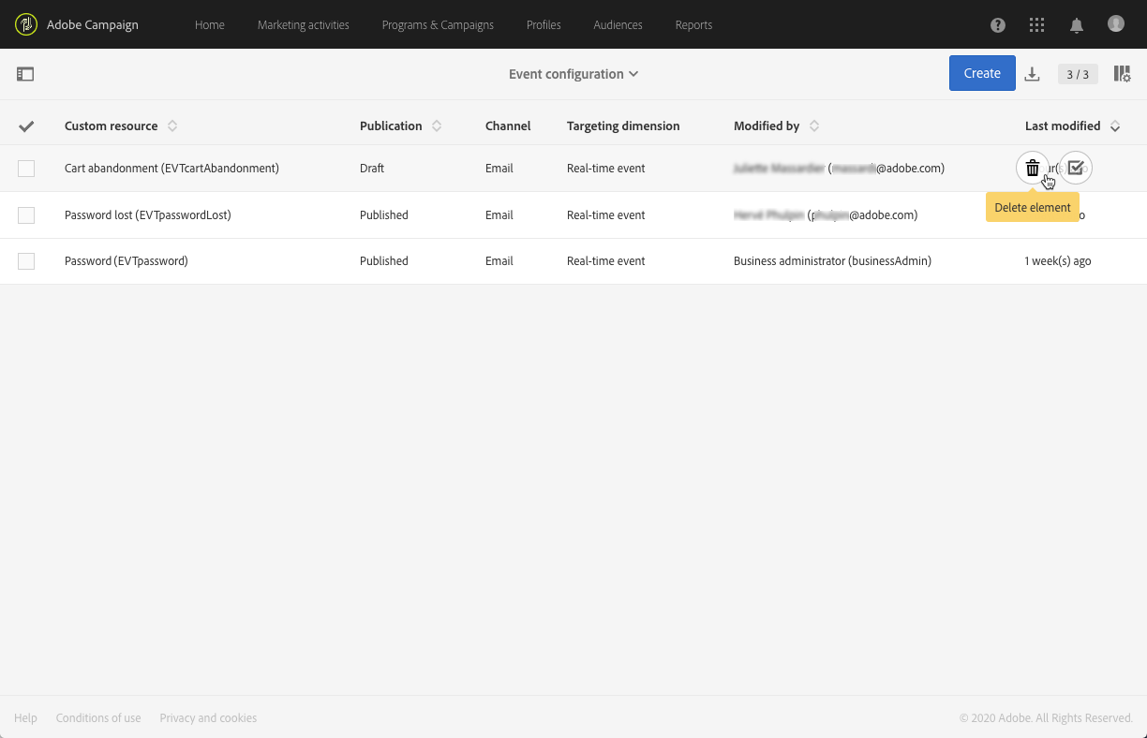The width and height of the screenshot is (1147, 738).
Task: Show notifications with the bell icon
Action: click(x=1077, y=25)
